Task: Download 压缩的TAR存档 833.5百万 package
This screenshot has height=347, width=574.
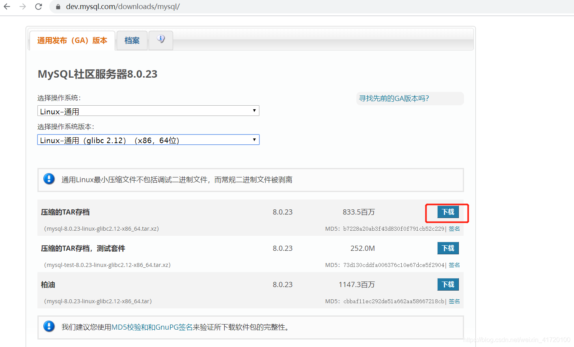Action: coord(448,212)
